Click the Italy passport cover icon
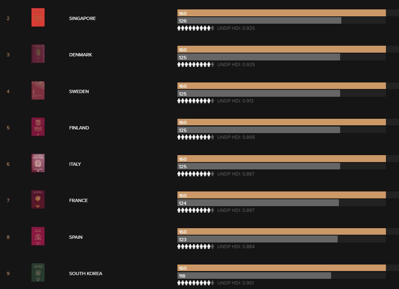399x289 pixels. 38,163
